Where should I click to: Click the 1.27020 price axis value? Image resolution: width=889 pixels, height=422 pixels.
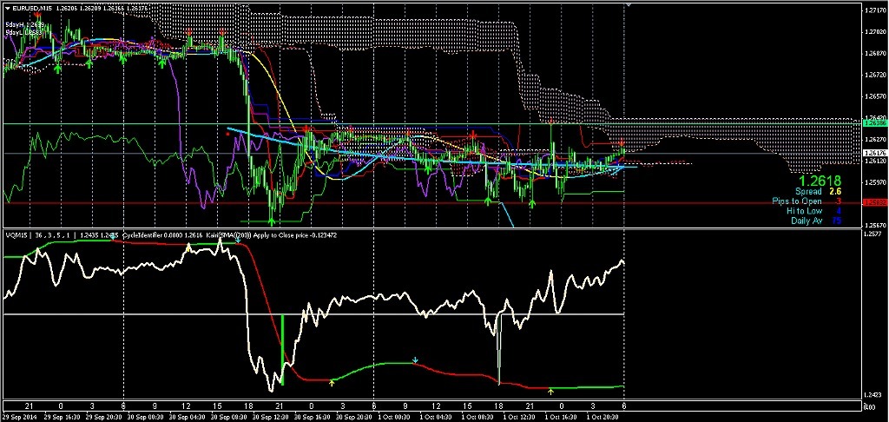coord(874,32)
